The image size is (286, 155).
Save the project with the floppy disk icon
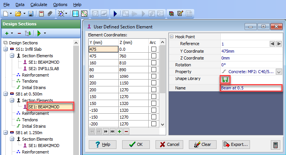31,14
